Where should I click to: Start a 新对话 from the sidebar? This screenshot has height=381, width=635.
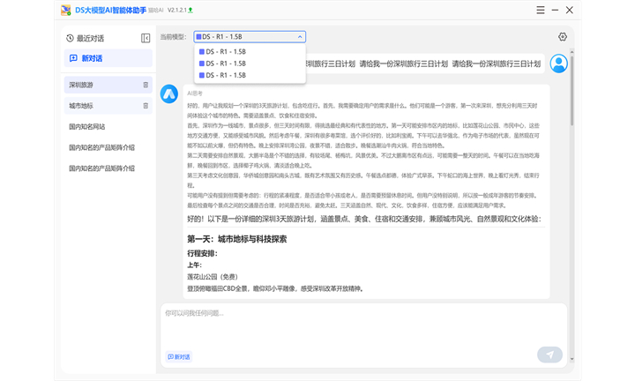click(x=86, y=58)
